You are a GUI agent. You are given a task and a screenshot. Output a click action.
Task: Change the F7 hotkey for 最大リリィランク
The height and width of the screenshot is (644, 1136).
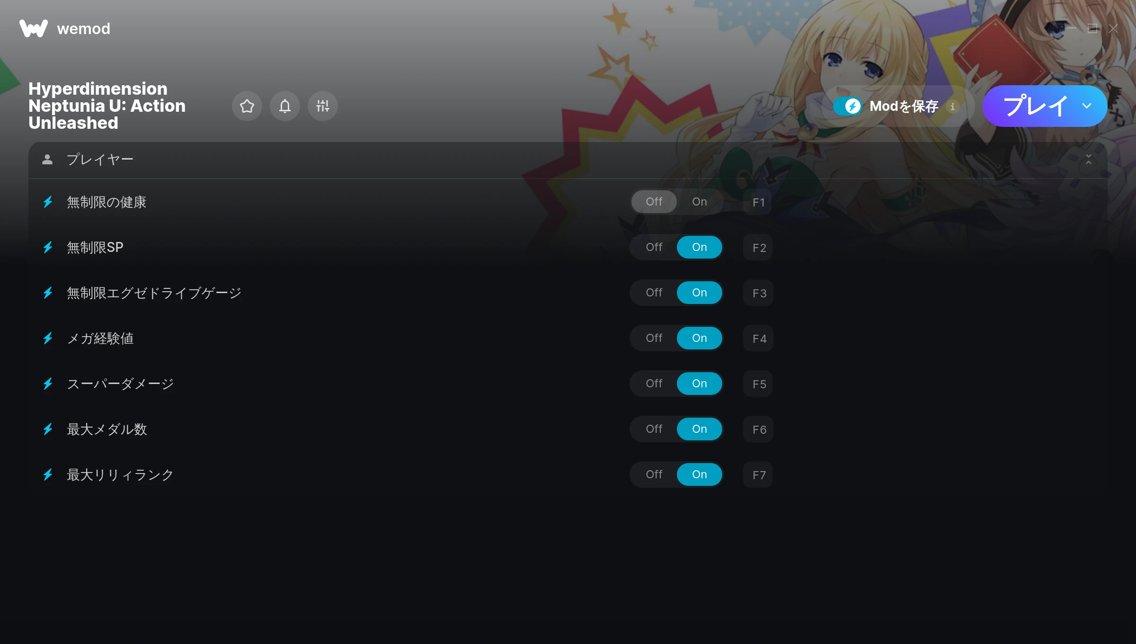point(758,475)
